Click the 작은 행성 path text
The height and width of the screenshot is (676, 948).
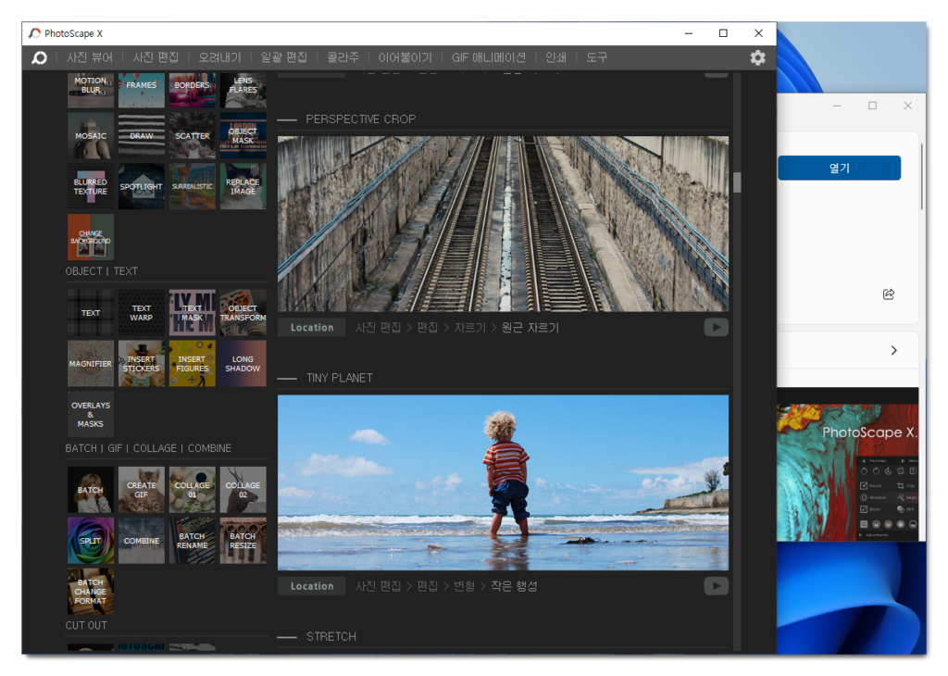click(x=514, y=586)
